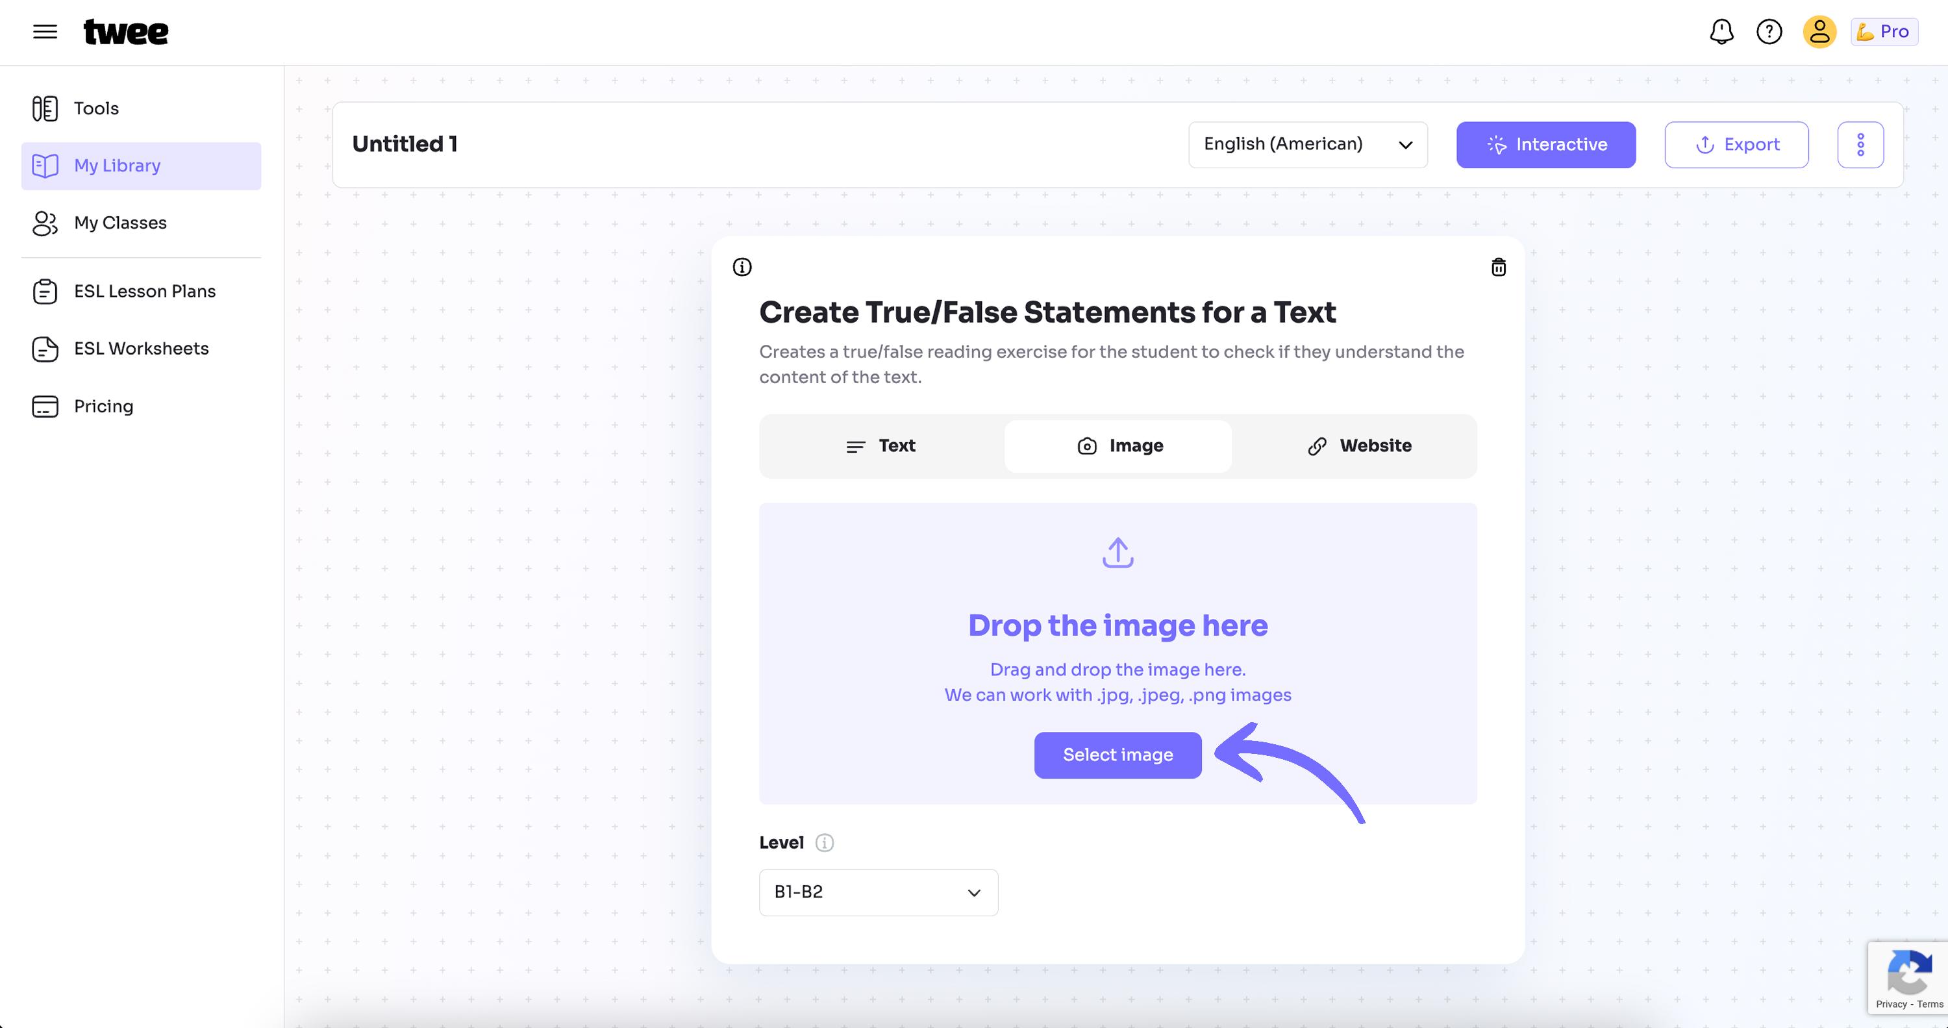
Task: Click the Pricing card icon
Action: pos(45,407)
